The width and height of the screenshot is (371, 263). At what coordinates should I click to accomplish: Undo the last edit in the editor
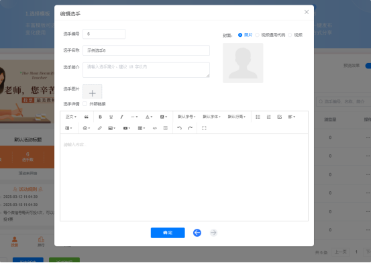pyautogui.click(x=179, y=128)
